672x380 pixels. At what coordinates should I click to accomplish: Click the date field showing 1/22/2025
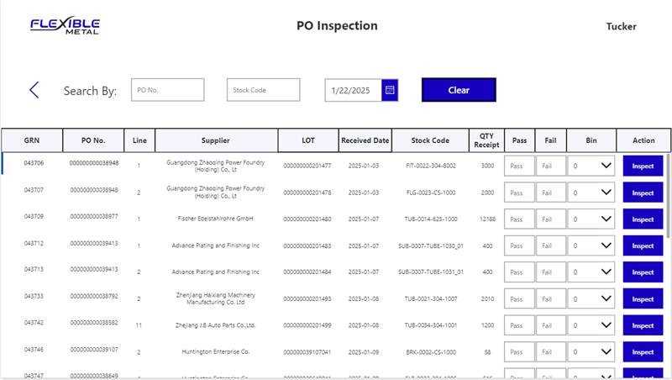[x=353, y=90]
